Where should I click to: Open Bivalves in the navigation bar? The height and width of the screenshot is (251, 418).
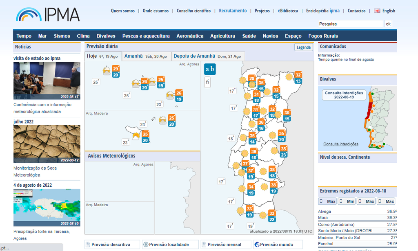(106, 36)
